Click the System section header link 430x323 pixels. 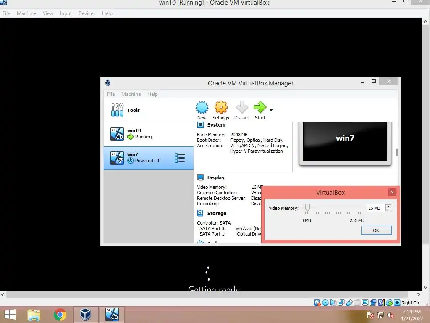(216, 125)
